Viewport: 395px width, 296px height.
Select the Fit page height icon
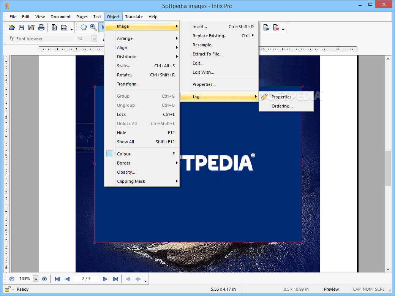point(54,27)
